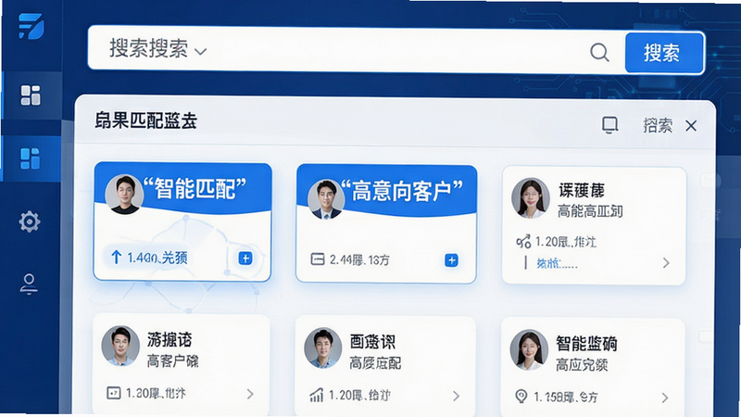Screen dimensions: 741x417
Task: Click bar chart icon on 高度匹配 card
Action: 316,395
